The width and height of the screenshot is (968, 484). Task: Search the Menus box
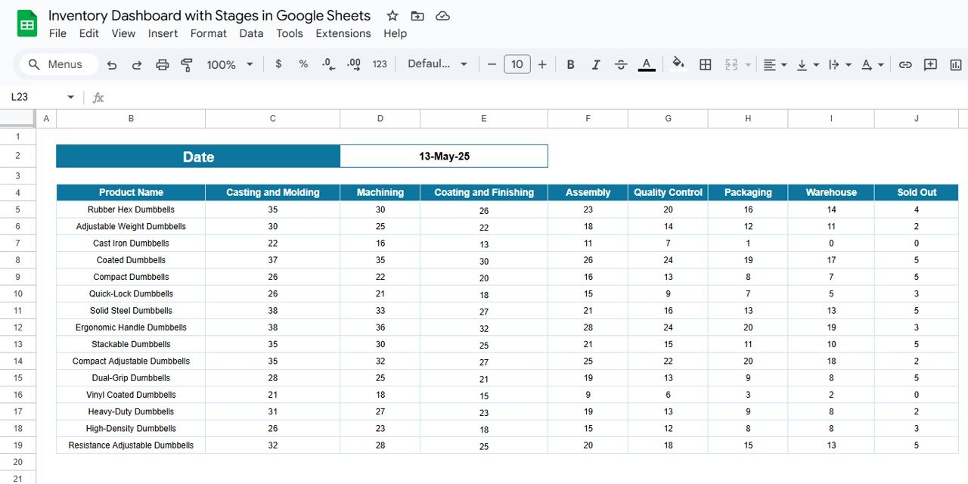(60, 64)
